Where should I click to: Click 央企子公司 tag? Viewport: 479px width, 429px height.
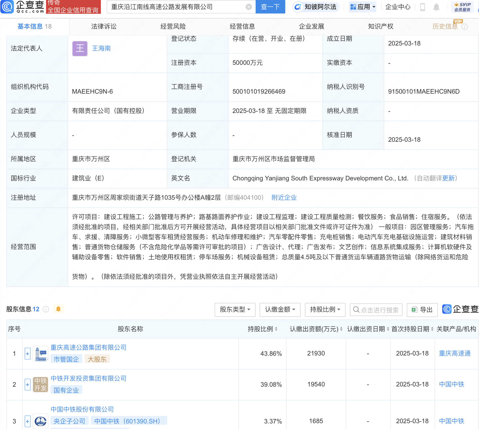[x=69, y=421]
